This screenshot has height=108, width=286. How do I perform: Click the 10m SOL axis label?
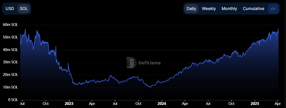[x=11, y=87]
